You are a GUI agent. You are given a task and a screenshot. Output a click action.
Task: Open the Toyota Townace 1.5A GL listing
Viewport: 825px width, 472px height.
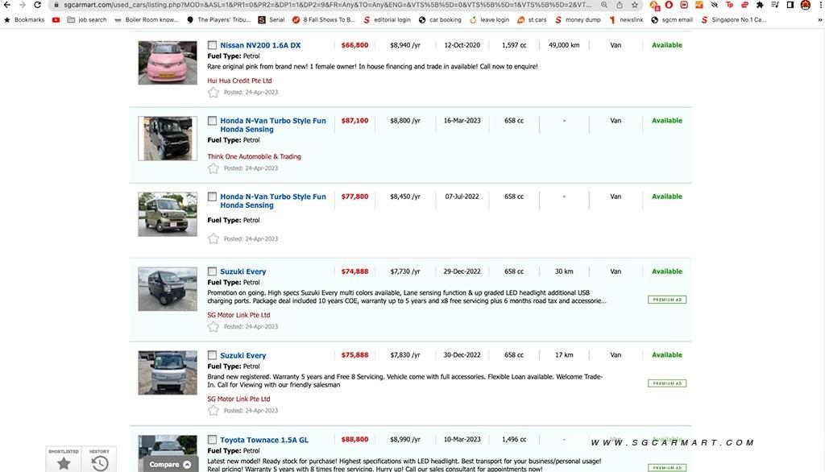coord(264,441)
